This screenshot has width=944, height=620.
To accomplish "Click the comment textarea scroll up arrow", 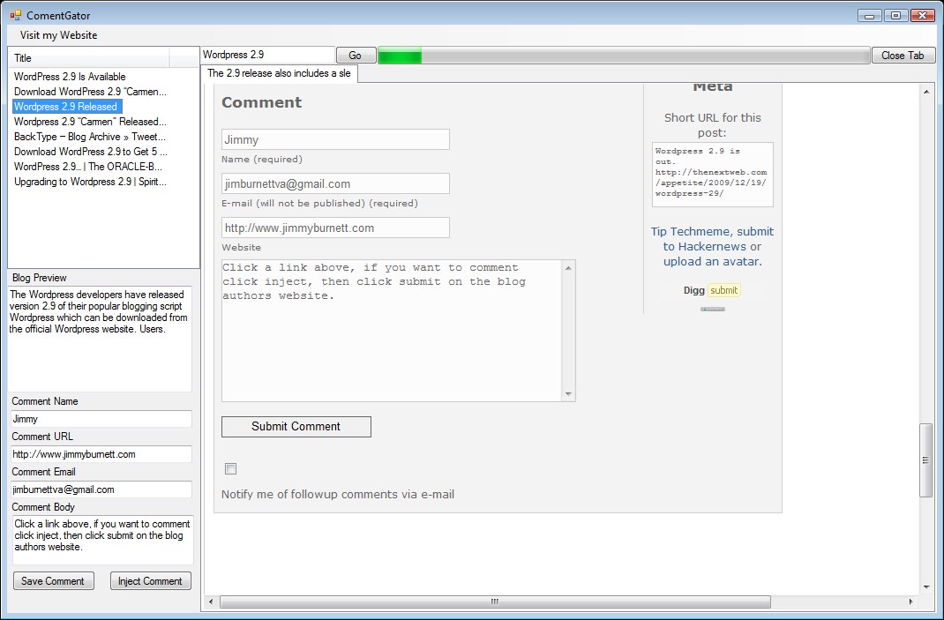I will click(x=568, y=268).
